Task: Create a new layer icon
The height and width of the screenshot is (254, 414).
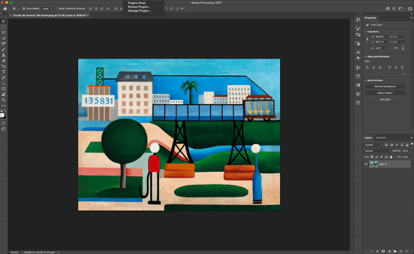Action: [401, 251]
